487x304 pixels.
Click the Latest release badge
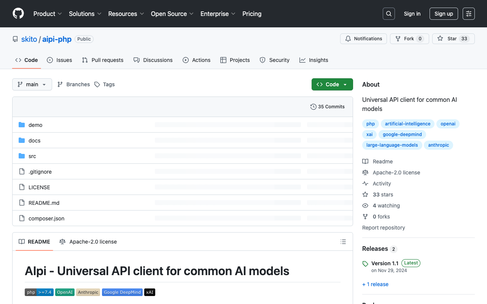(x=411, y=263)
